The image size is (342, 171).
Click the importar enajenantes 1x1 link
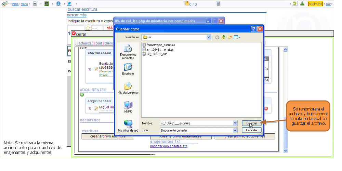pos(169,146)
